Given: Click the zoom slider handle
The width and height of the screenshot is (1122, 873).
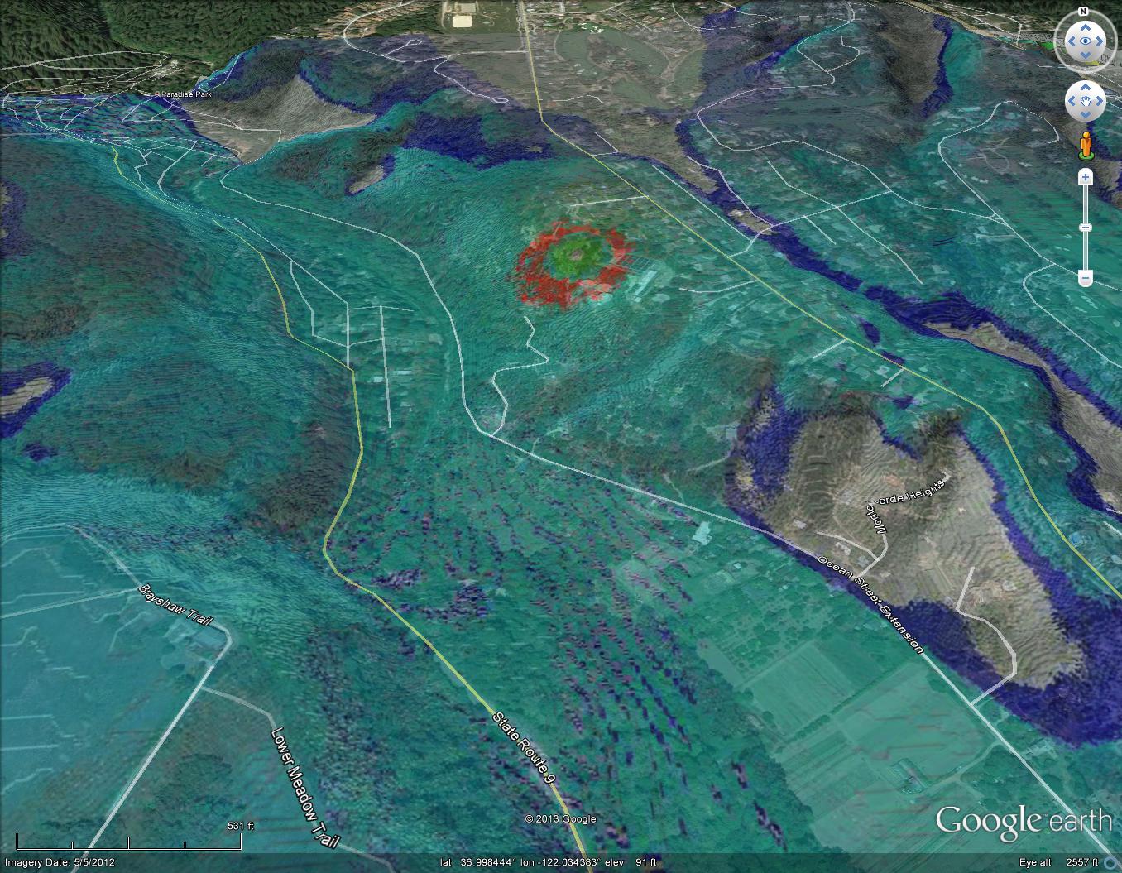Looking at the screenshot, I should 1085,228.
